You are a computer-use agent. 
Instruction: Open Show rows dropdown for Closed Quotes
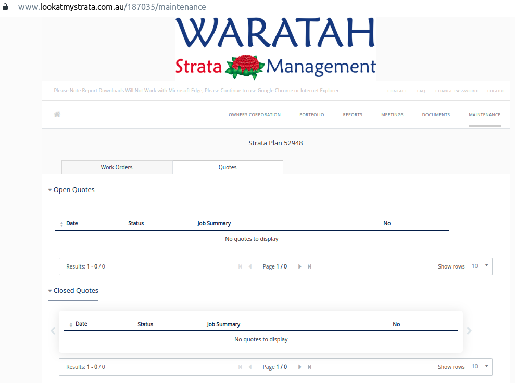point(480,366)
